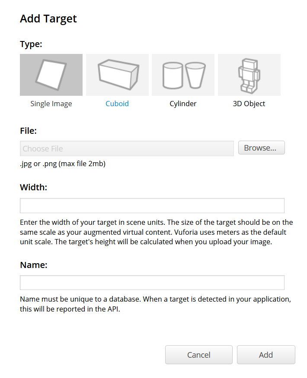The image size is (307, 378).
Task: Click the Cuboid thumbnail picture
Action: tap(117, 75)
